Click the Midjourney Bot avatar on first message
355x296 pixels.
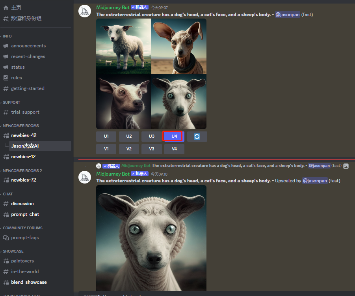coord(85,11)
